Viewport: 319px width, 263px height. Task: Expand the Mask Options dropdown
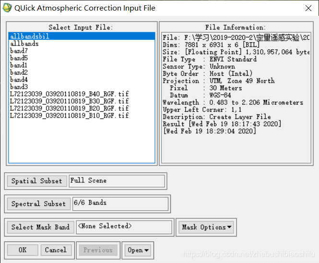(x=206, y=227)
